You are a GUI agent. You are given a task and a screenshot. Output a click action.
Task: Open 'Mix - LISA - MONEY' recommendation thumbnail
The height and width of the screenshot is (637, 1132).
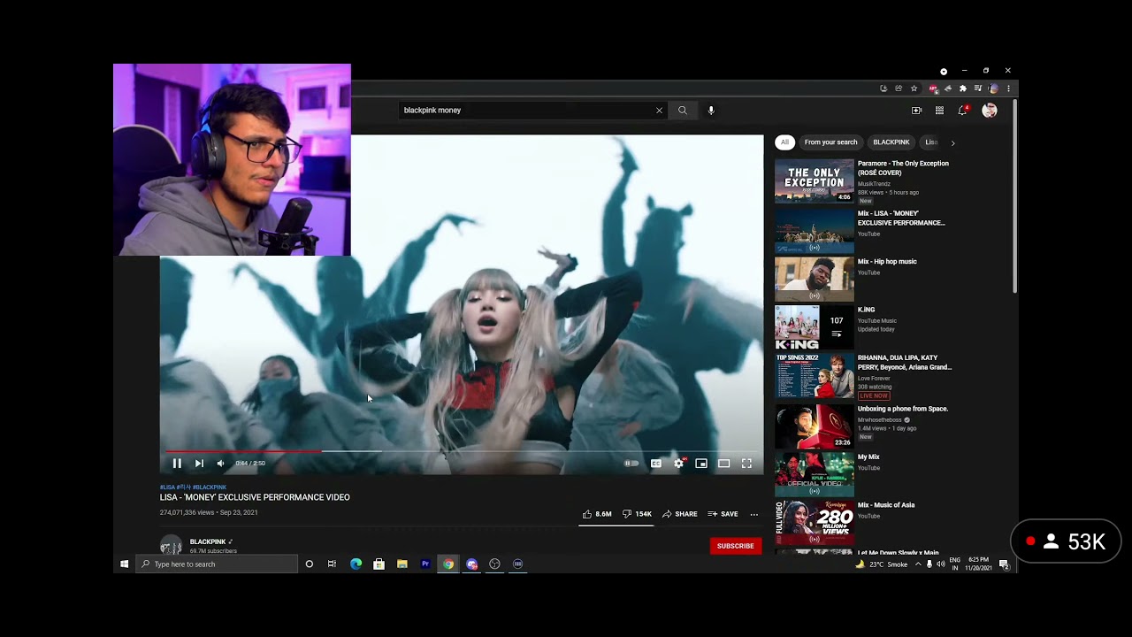(815, 230)
